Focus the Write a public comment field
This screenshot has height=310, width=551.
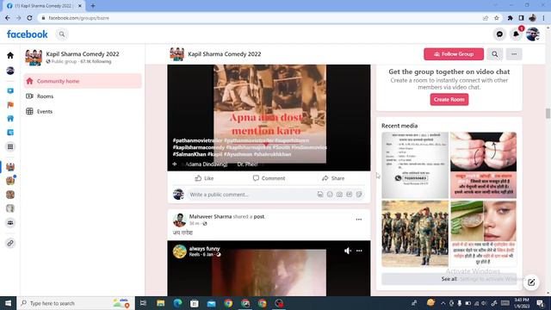point(251,195)
